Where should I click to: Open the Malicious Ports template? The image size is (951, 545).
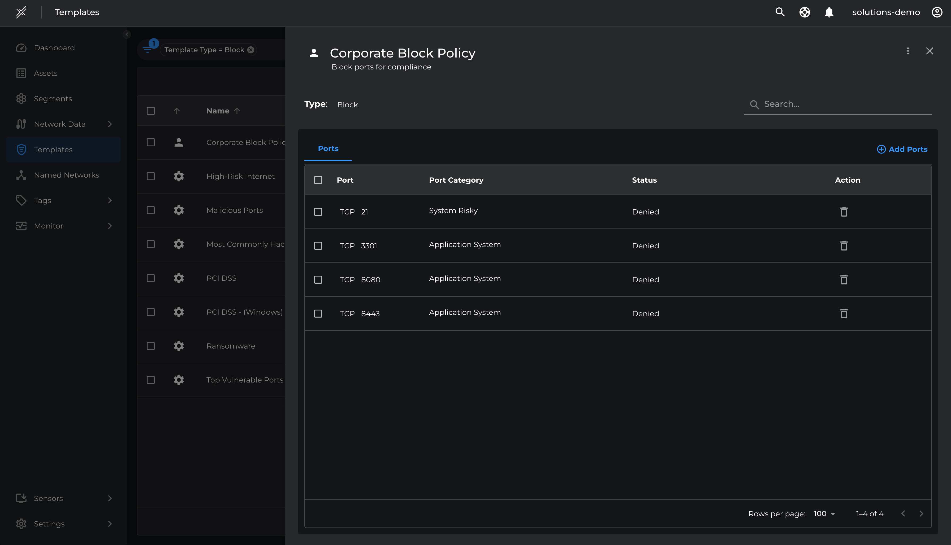(x=235, y=210)
